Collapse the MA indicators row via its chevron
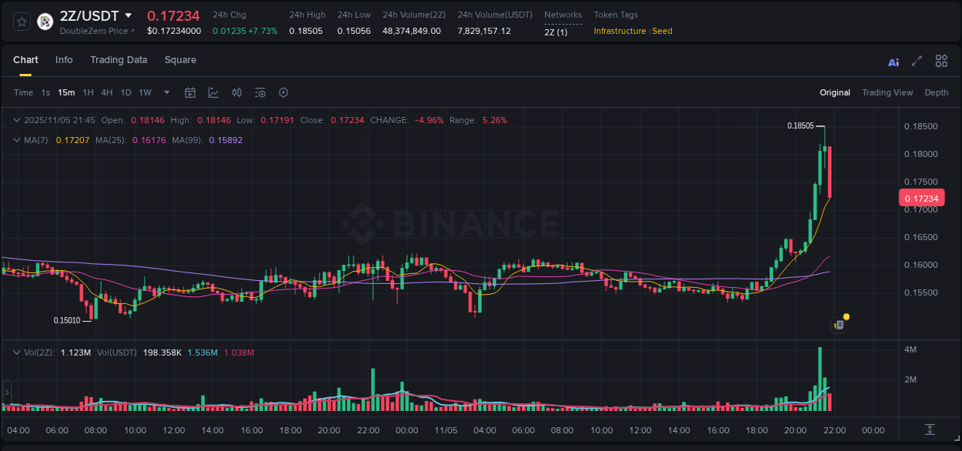The height and width of the screenshot is (451, 962). point(15,140)
